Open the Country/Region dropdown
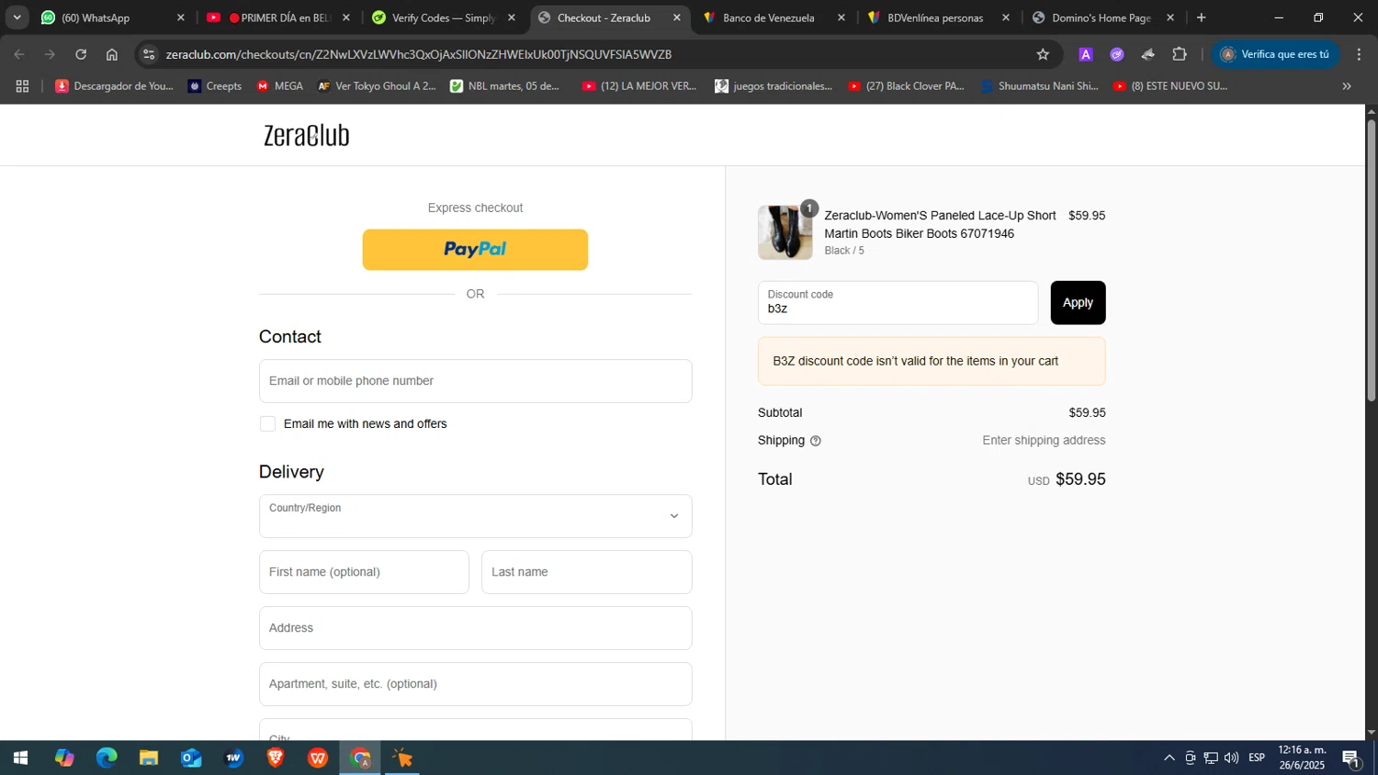 tap(475, 516)
